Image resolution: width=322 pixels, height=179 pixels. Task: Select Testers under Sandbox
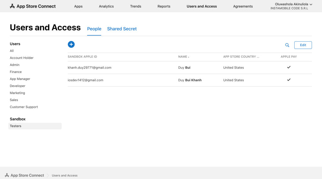[x=16, y=126]
